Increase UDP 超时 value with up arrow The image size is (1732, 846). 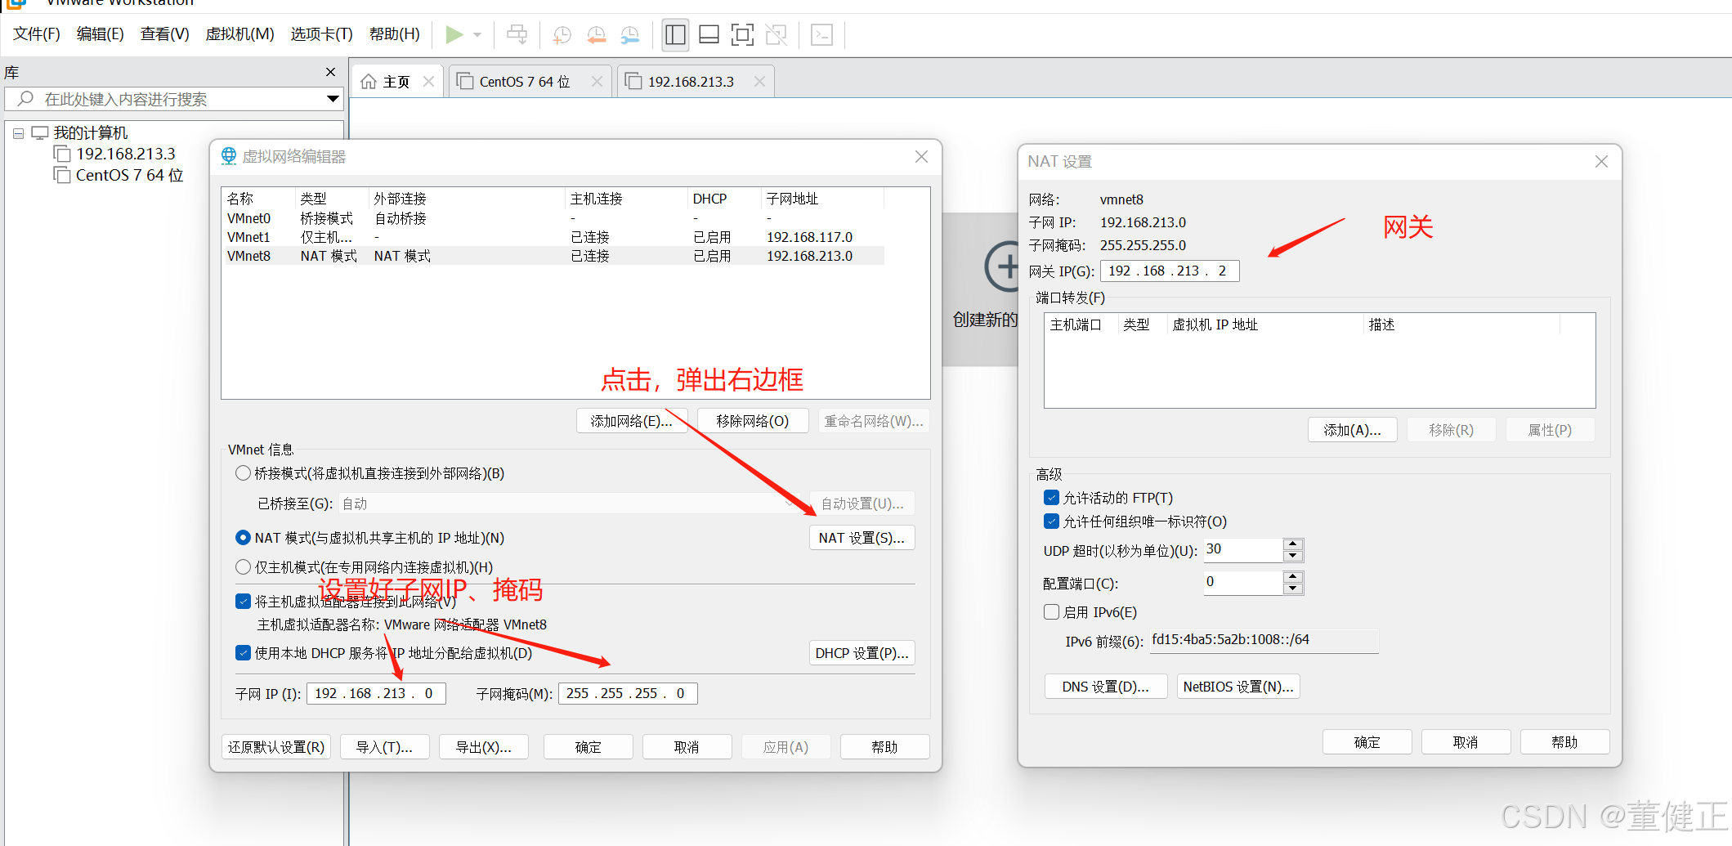pyautogui.click(x=1293, y=544)
